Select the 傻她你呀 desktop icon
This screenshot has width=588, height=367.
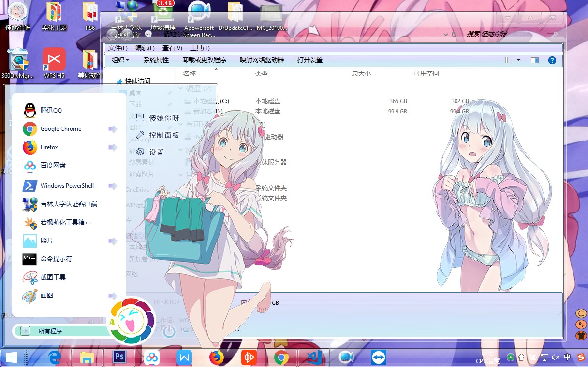point(18,16)
